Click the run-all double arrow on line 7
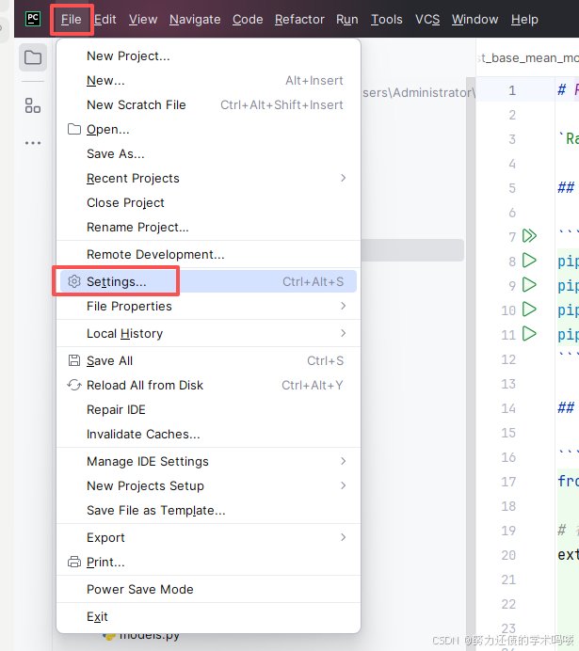579x651 pixels. [x=529, y=236]
